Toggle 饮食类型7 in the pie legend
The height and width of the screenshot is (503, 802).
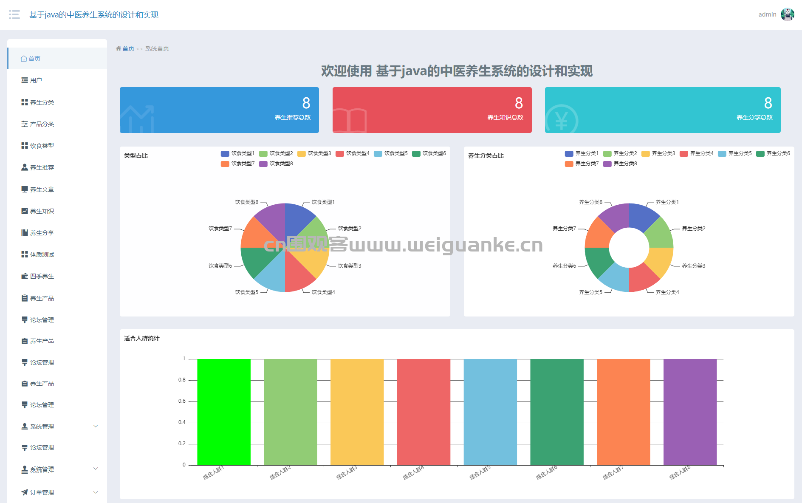click(x=237, y=164)
